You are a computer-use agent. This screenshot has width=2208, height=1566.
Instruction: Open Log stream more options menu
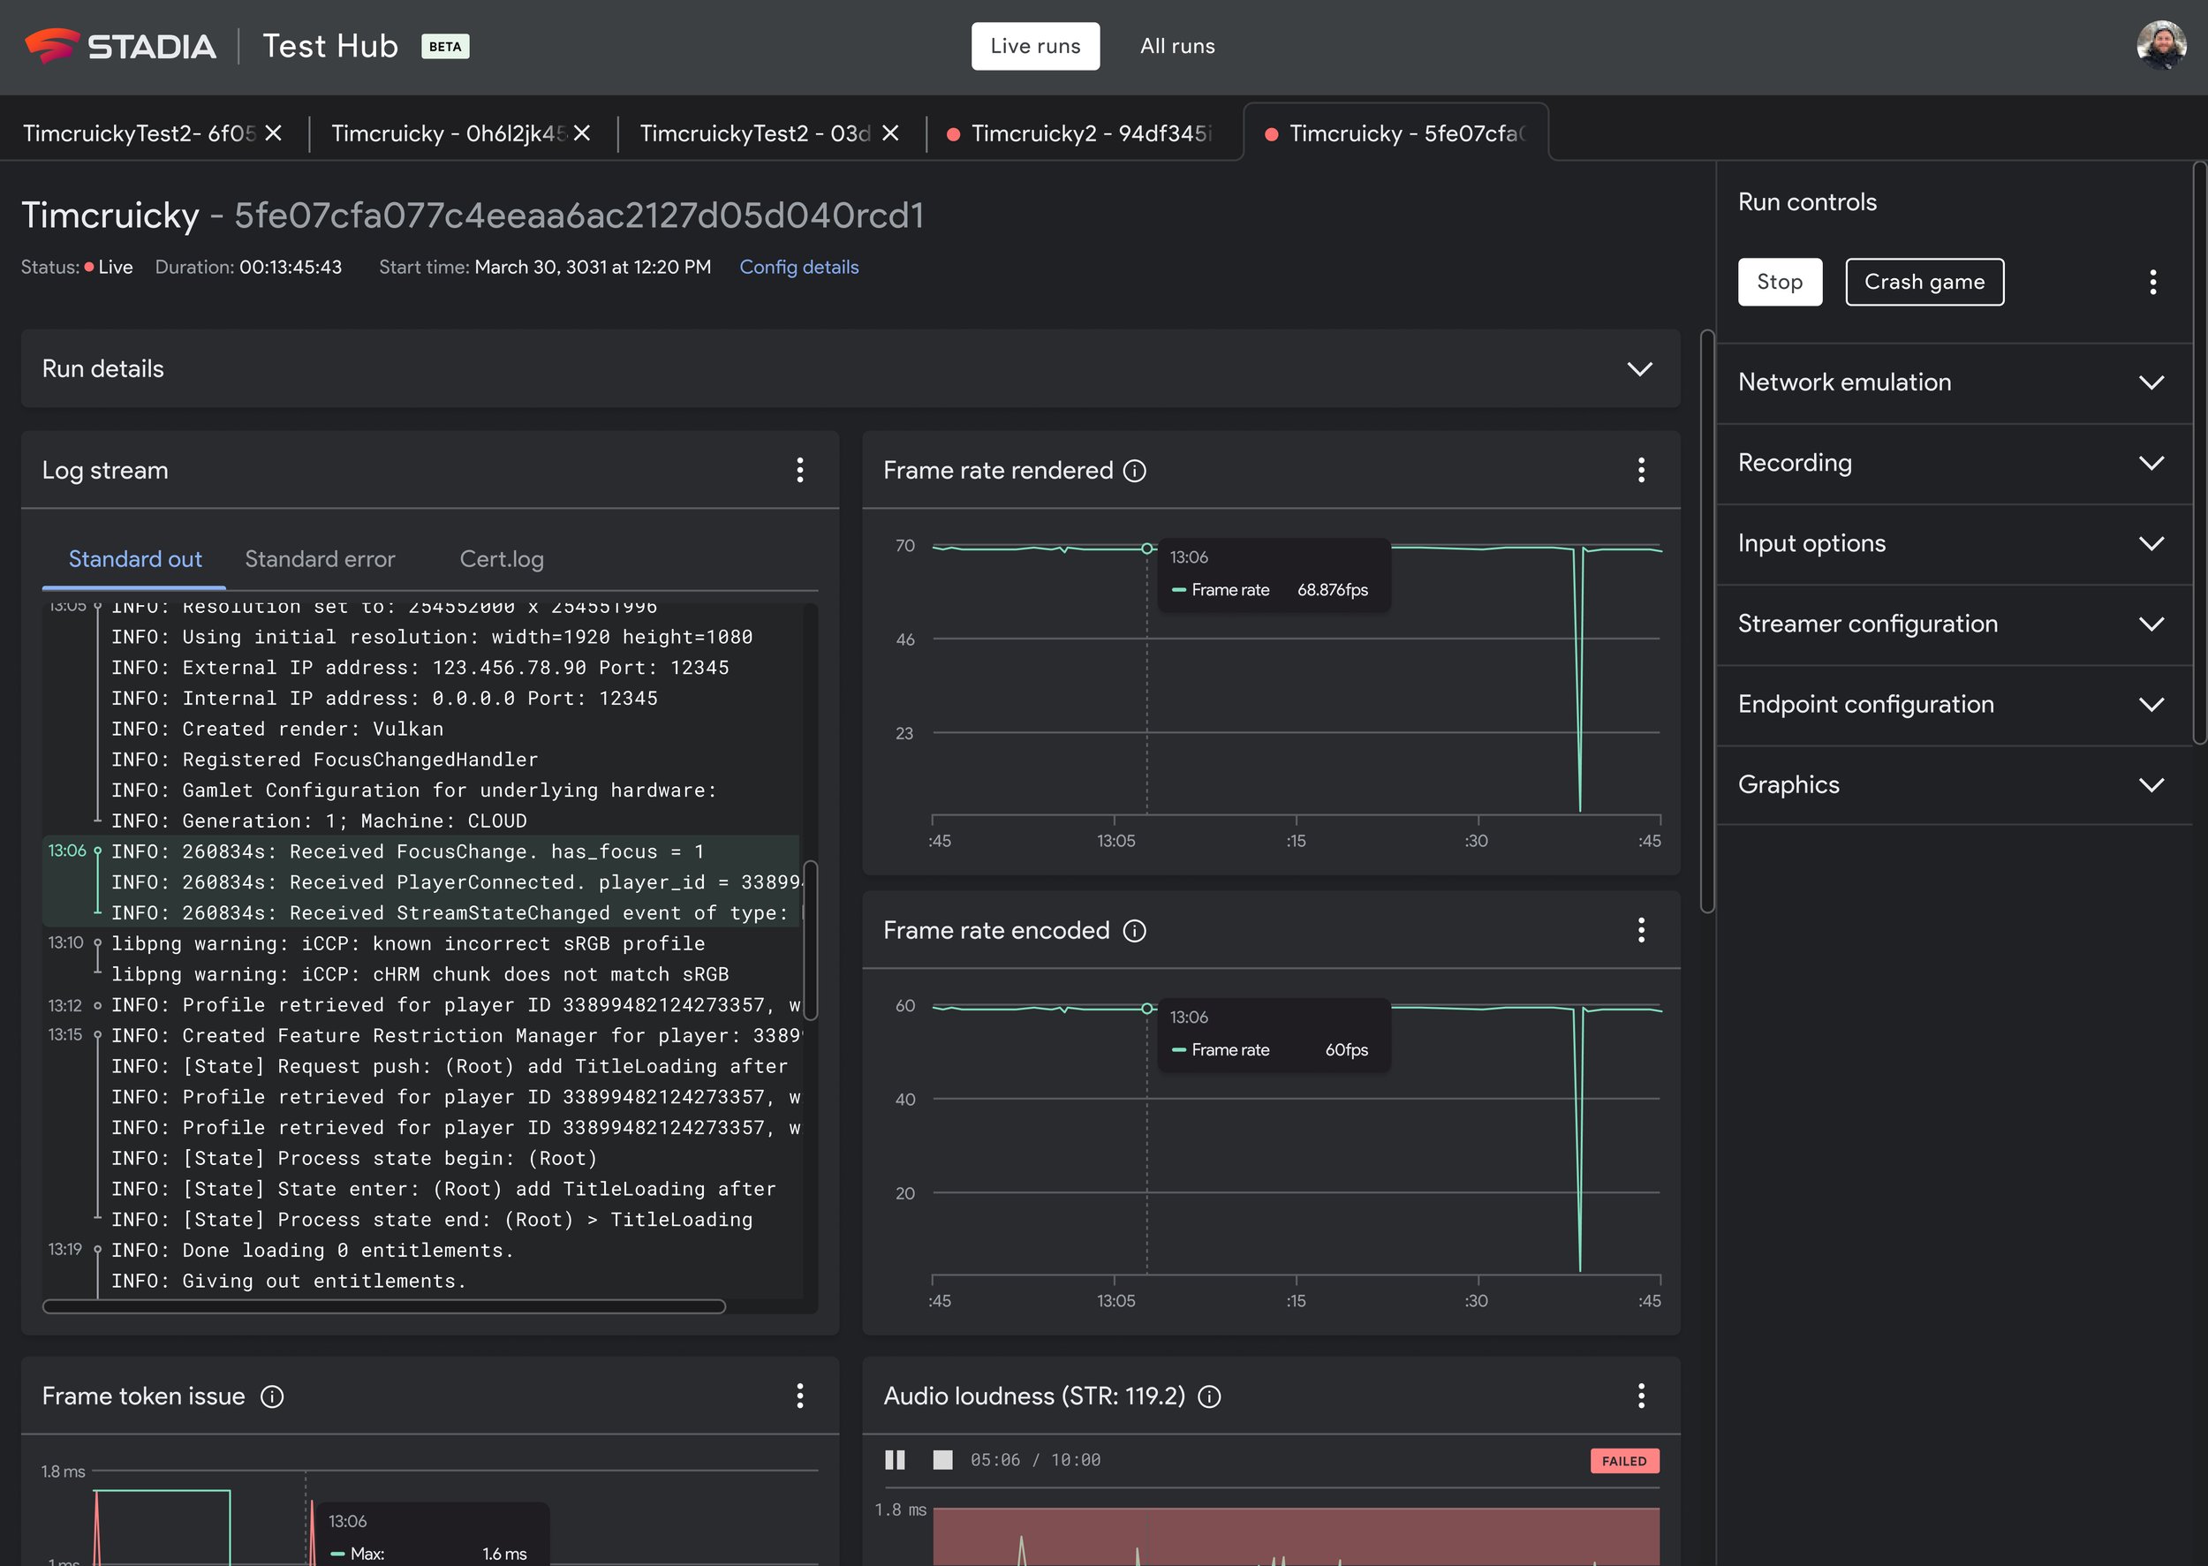799,470
